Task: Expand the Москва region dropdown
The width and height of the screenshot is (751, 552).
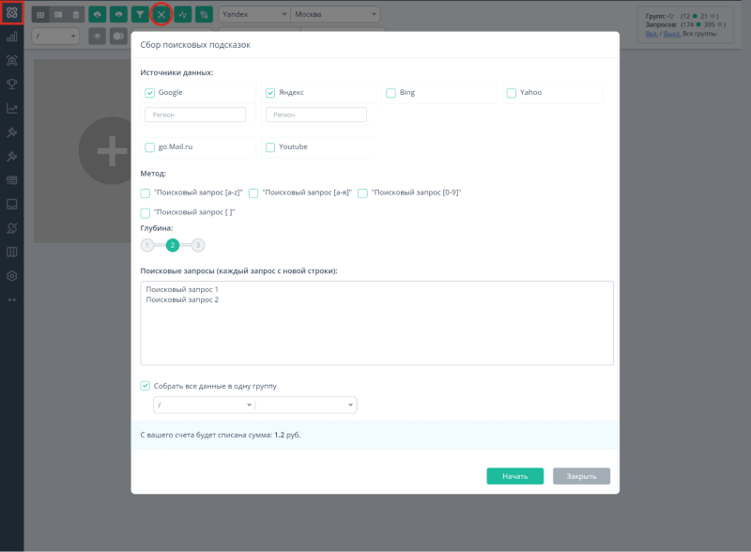Action: (x=334, y=15)
